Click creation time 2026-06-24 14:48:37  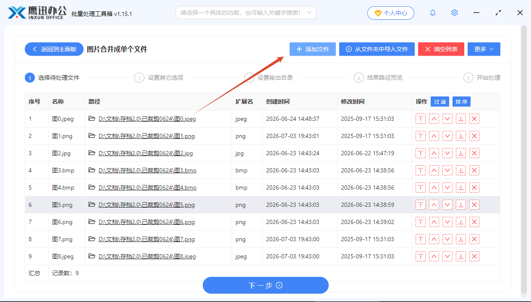[293, 119]
